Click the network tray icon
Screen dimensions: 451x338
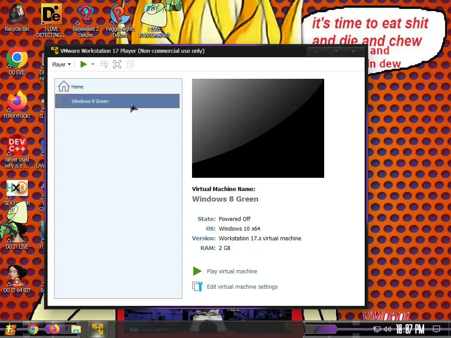[377, 329]
